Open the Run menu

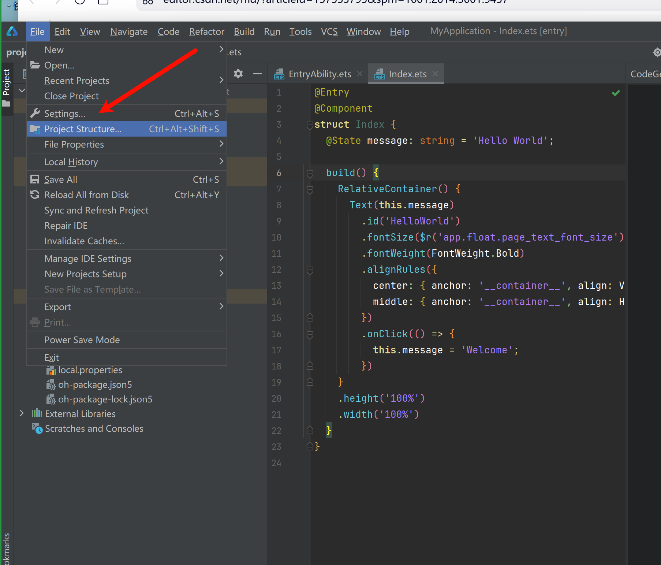[272, 32]
